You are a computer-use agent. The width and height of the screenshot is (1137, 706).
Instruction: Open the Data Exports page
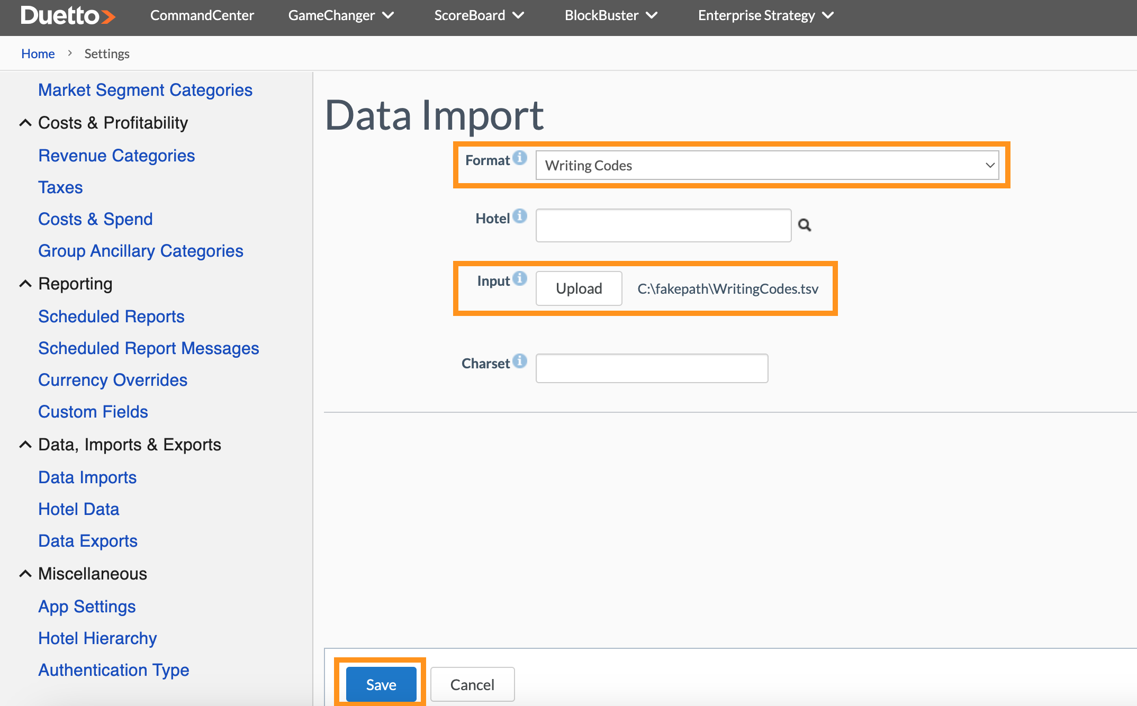coord(87,540)
